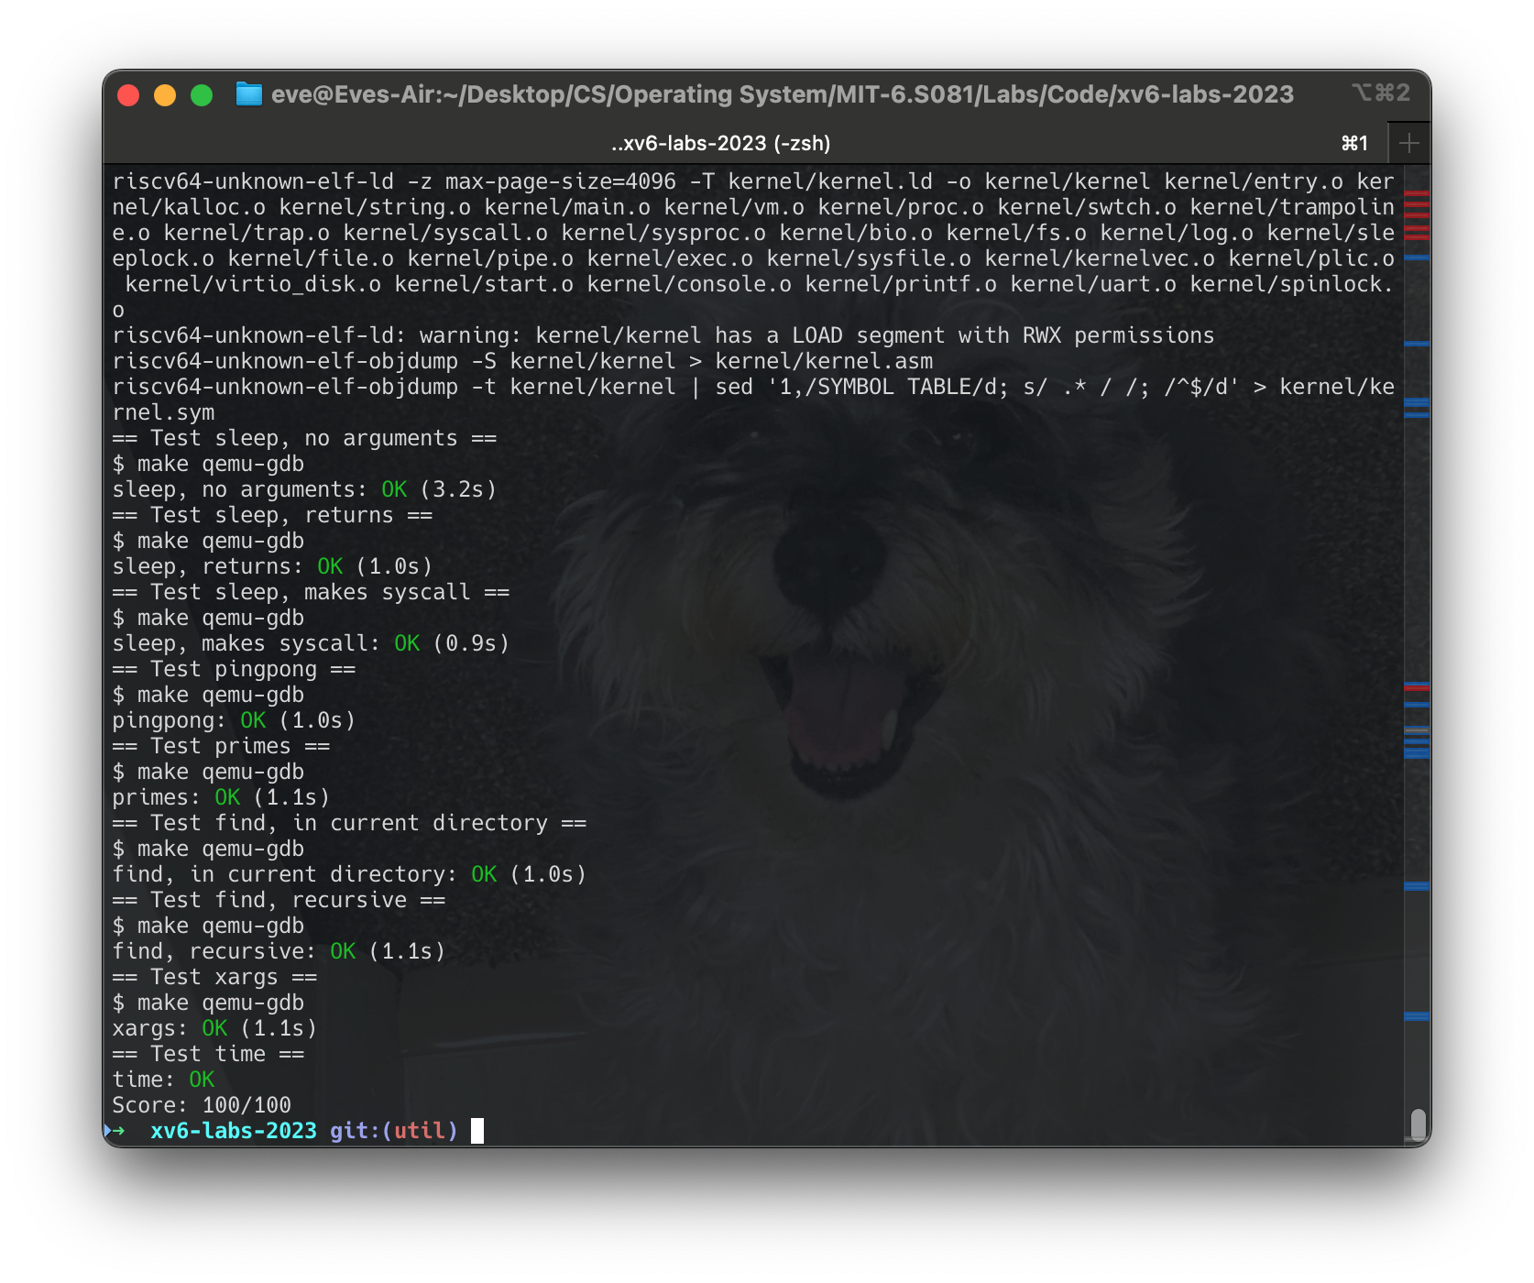Click the ⌘1 badge on the active tab
Image resolution: width=1534 pixels, height=1283 pixels.
coord(1353,142)
